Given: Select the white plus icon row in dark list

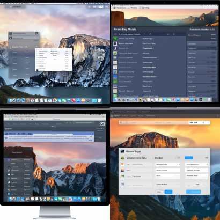Looking at the screenshot, I should 150,58.
